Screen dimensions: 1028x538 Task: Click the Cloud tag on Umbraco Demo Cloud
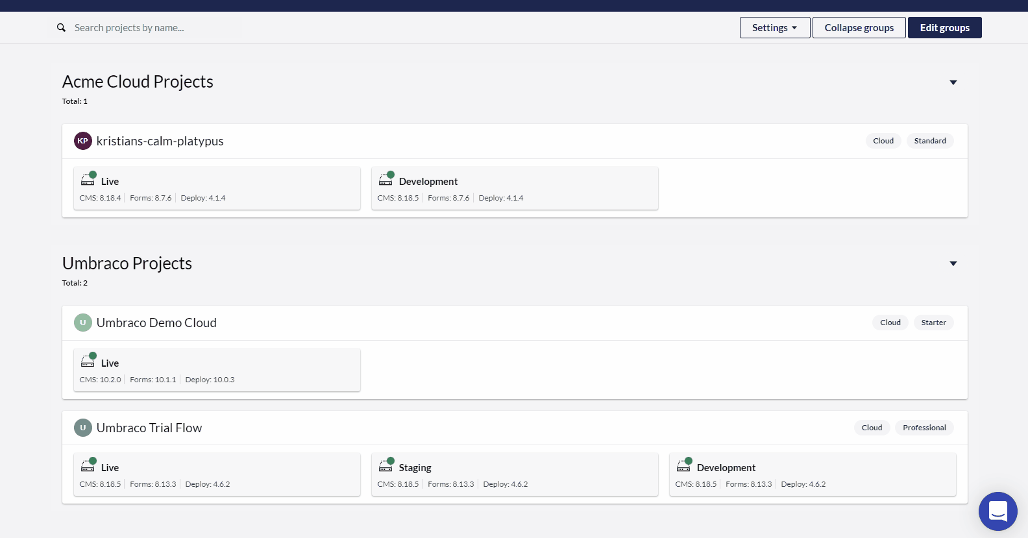(890, 323)
